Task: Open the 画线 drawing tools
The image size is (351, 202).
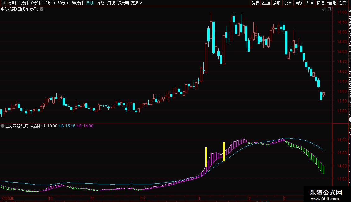Action: point(299,3)
